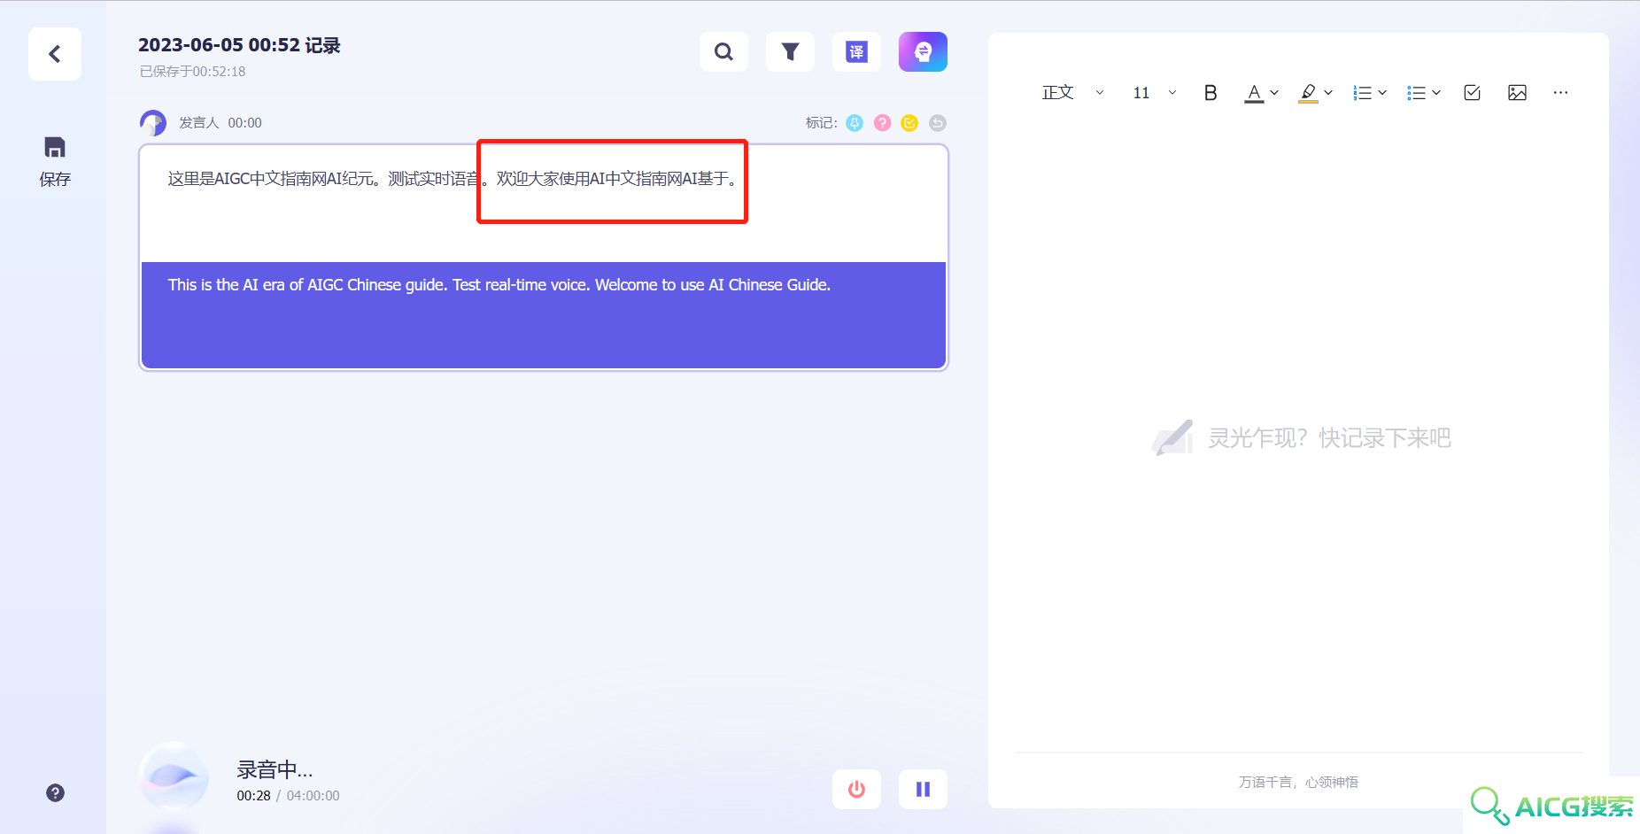Go back using the left arrow button

point(55,54)
